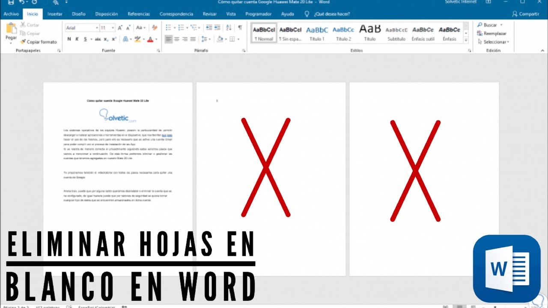This screenshot has height=308, width=548.
Task: Switch to the Referencias tab
Action: 139,14
